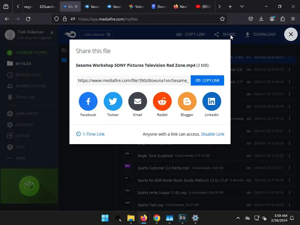The height and width of the screenshot is (225, 300).
Task: Click Firefox back navigation arrow
Action: 7,19
